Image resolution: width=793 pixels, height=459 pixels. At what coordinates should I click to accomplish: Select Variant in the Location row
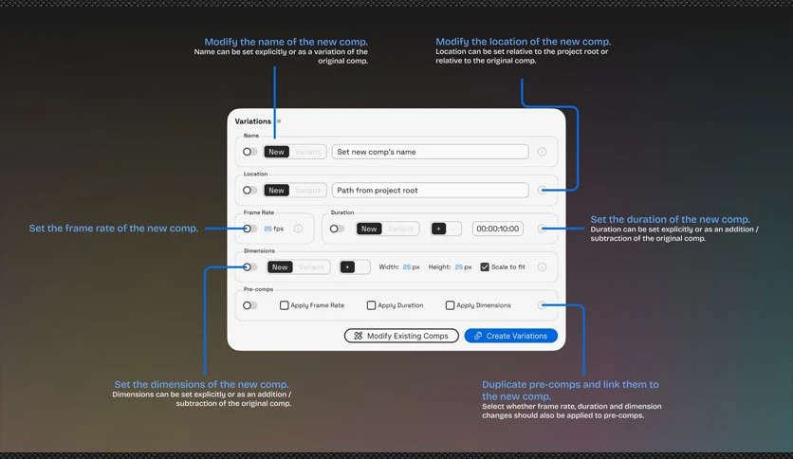click(x=307, y=190)
